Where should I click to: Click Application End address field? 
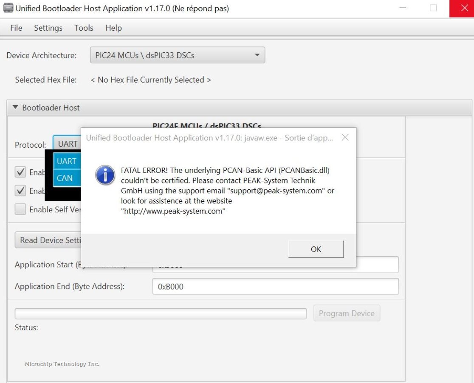click(275, 286)
